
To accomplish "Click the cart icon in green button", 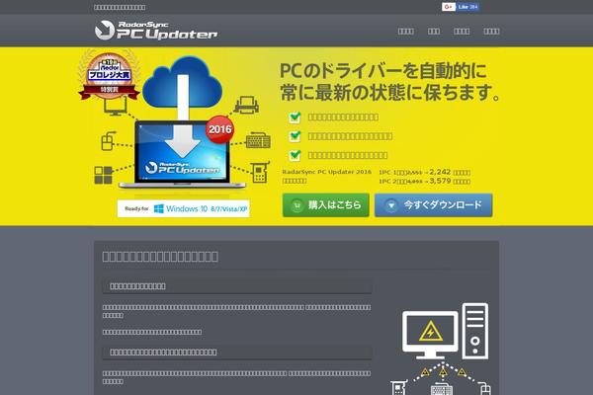I will (297, 205).
